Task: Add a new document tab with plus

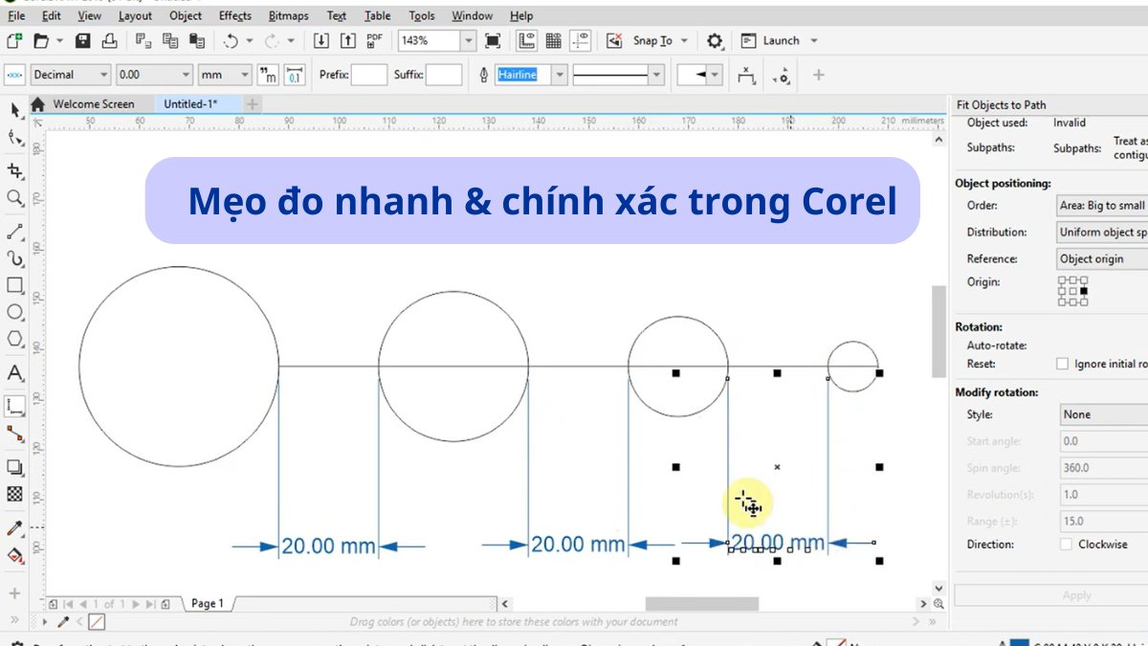Action: (x=253, y=103)
